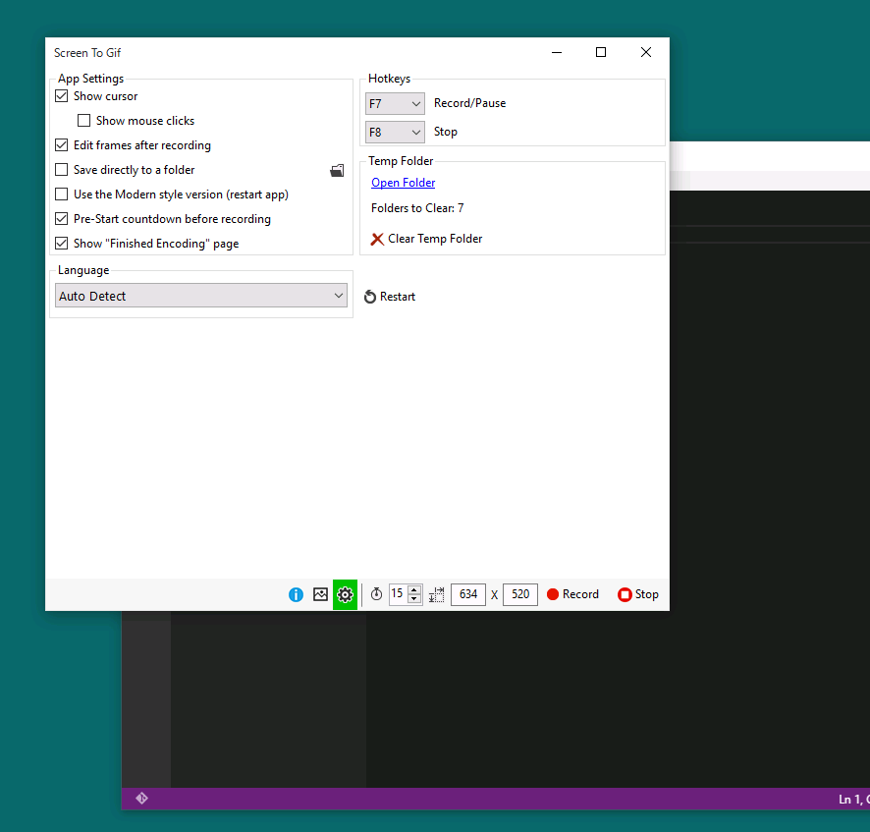Click the Open Folder link
Viewport: 870px width, 832px height.
click(x=403, y=183)
